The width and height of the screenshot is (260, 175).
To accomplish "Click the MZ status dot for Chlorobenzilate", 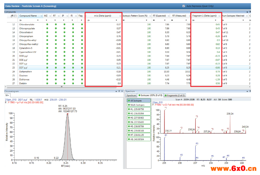I will (47, 24).
